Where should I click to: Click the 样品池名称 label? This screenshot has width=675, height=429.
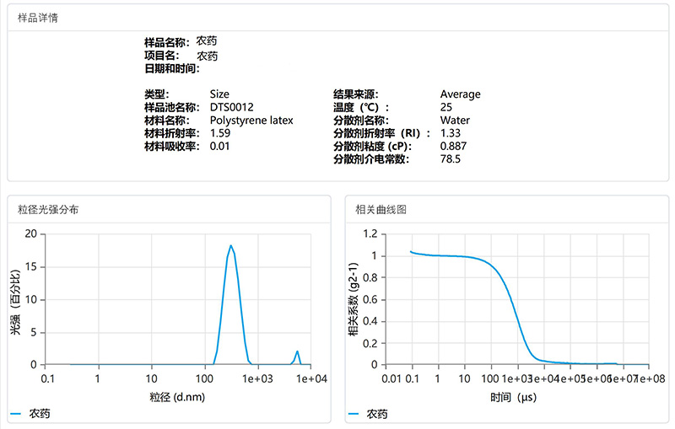[x=172, y=107]
